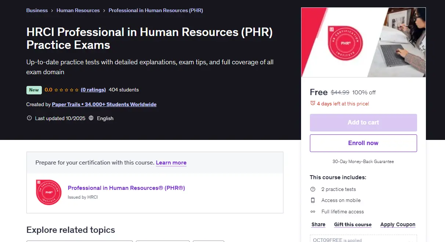The height and width of the screenshot is (242, 445).
Task: Open Professional in Human Resources (PHR) breadcrumb
Action: pyautogui.click(x=156, y=10)
